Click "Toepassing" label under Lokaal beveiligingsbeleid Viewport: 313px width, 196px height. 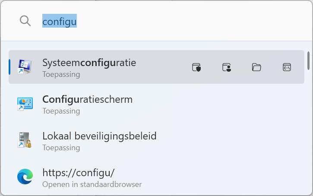[x=61, y=148]
